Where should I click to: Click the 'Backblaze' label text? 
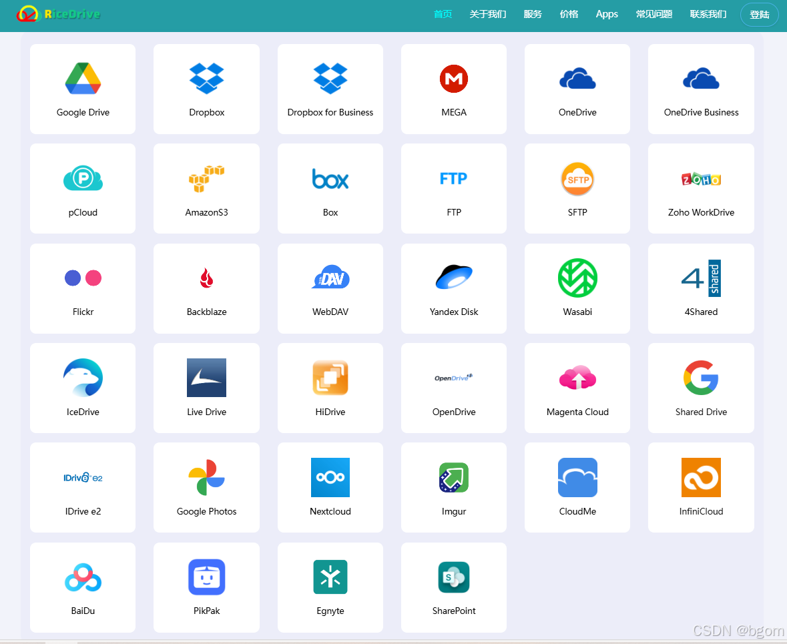click(x=206, y=312)
